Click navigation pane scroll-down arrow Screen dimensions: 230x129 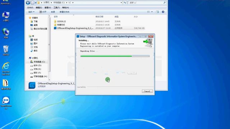[x=49, y=80]
